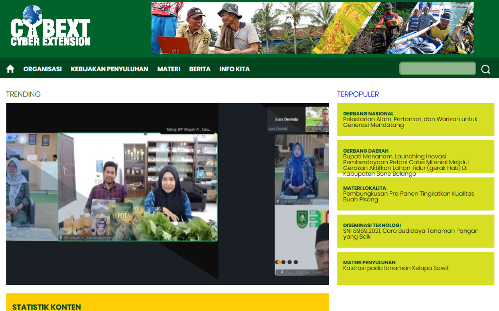Click the magnifying glass search icon
This screenshot has width=499, height=311.
tap(485, 69)
